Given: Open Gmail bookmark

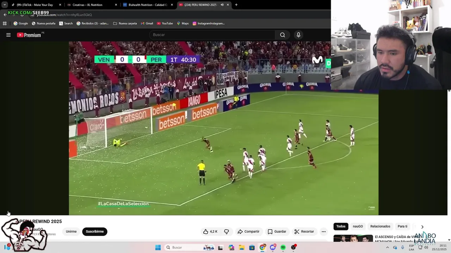Looking at the screenshot, I should point(147,24).
